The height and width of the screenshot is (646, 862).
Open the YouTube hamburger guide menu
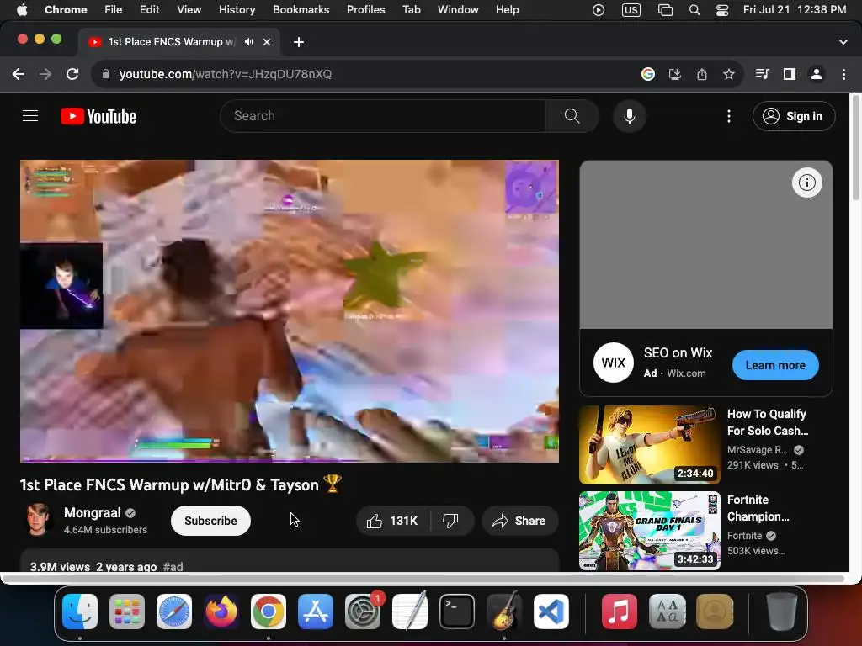pos(30,116)
